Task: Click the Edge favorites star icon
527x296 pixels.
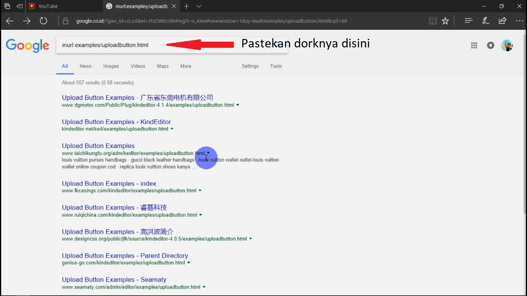Action: tap(445, 21)
